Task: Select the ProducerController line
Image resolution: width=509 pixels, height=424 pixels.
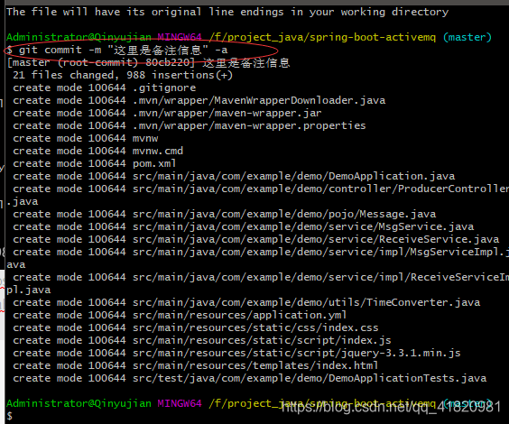Action: 261,189
